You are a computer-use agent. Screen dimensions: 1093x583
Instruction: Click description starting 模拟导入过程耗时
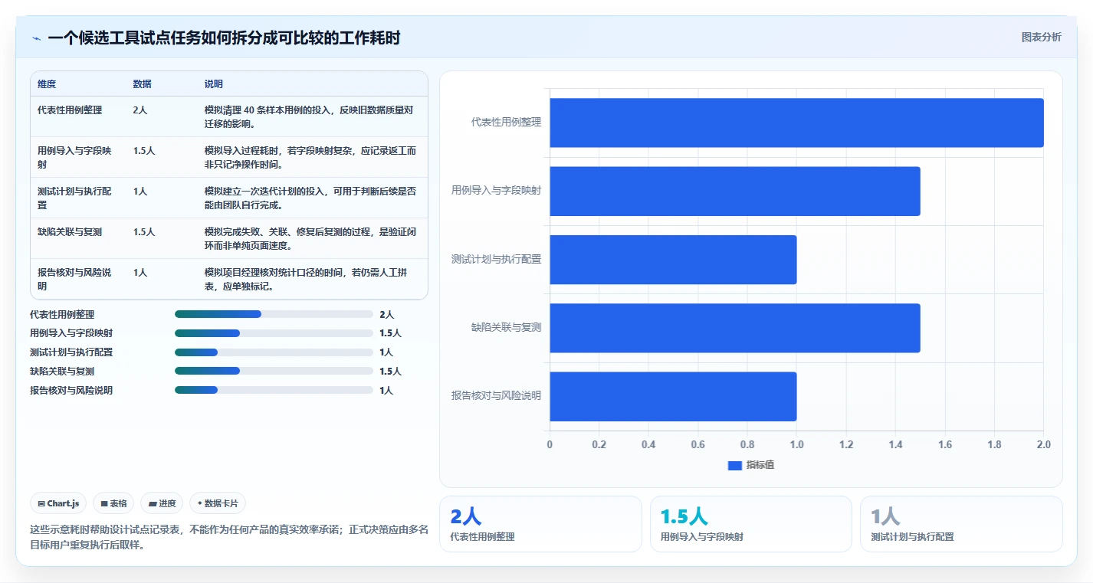tap(310, 158)
